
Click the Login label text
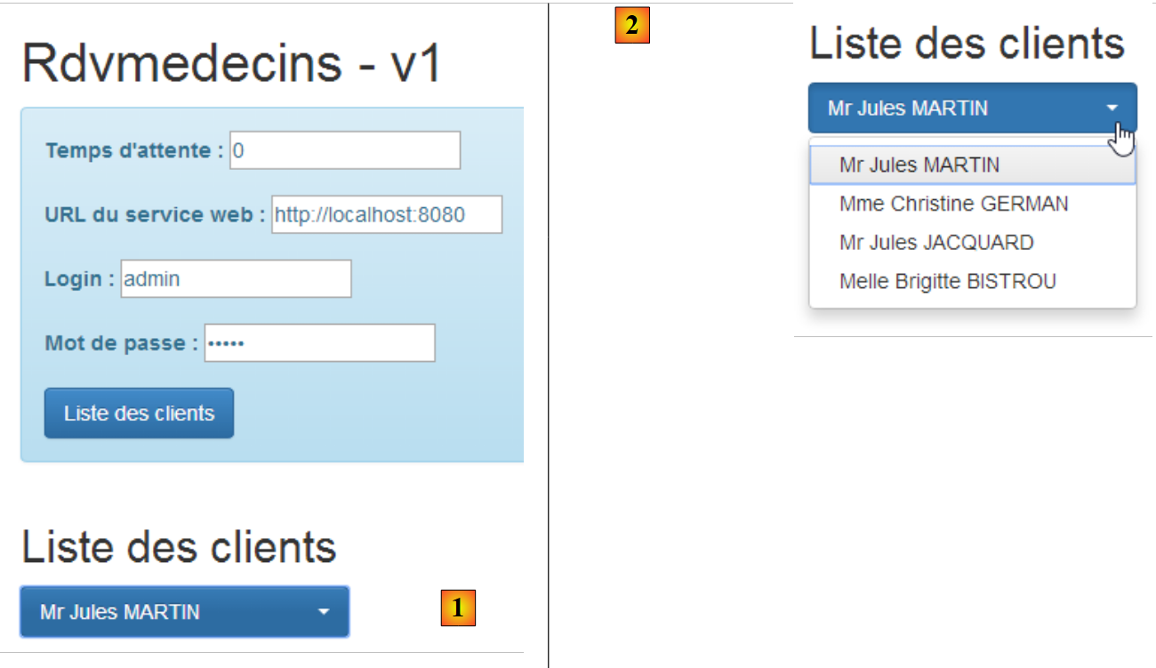coord(79,279)
